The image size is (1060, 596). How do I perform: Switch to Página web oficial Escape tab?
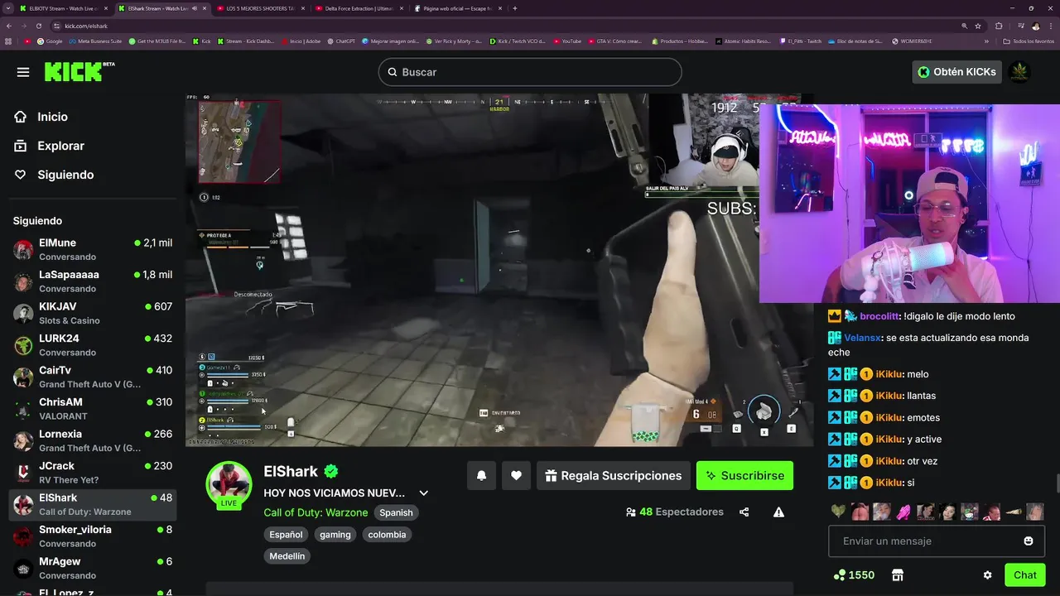coord(457,8)
